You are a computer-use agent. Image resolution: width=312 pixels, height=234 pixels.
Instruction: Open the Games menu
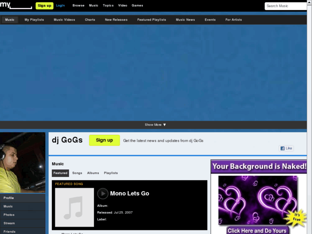point(137,6)
